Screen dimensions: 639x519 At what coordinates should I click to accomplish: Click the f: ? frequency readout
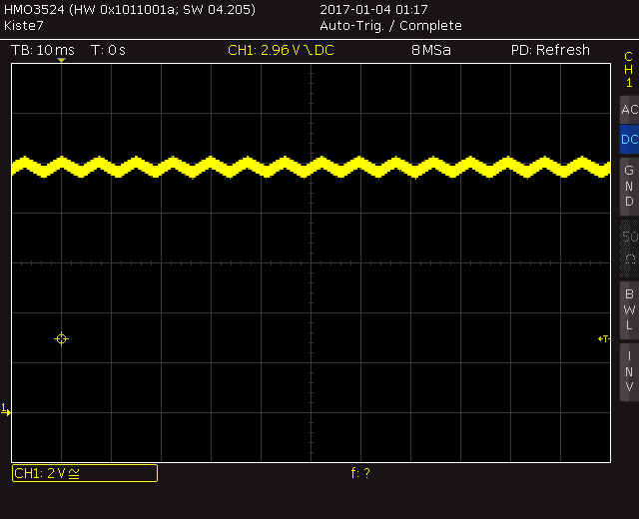360,473
